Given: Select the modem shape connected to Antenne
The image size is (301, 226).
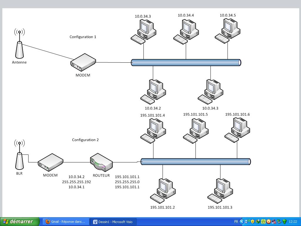Looking at the screenshot, I should tap(83, 62).
